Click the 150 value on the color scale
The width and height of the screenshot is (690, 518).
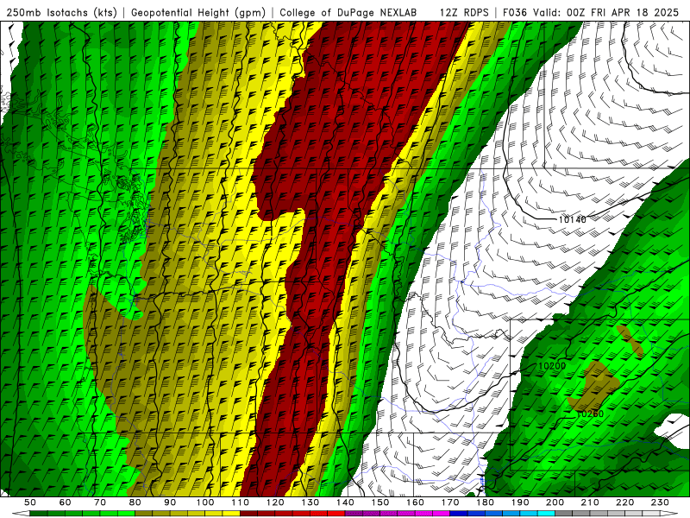[x=380, y=502]
